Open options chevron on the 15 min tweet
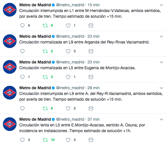This screenshot has height=145, width=167. 162,5
